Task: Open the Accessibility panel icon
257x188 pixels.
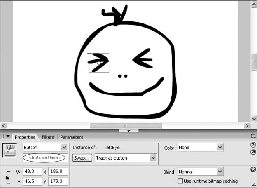Action: 253,169
